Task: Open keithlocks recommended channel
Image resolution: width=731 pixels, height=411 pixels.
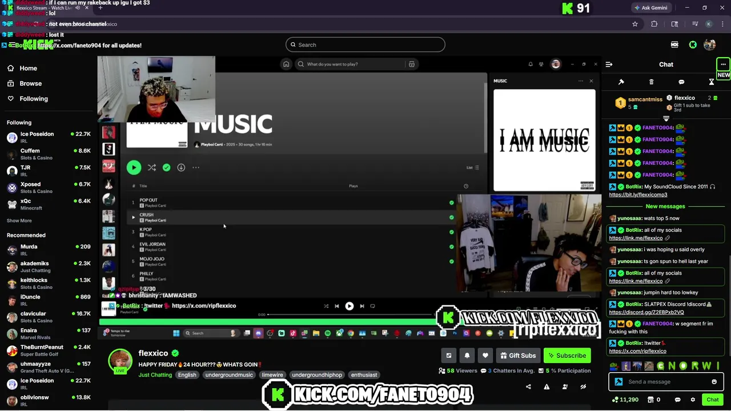Action: point(49,283)
